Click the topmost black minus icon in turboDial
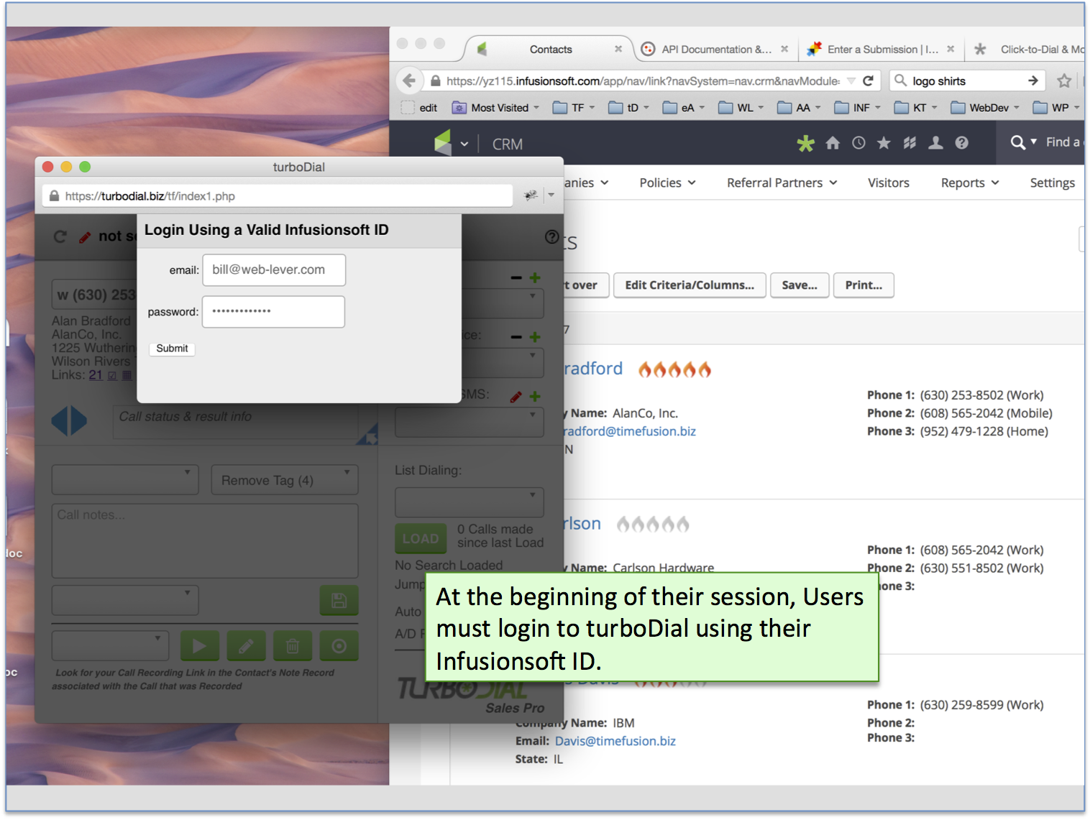This screenshot has height=820, width=1090. pos(516,277)
